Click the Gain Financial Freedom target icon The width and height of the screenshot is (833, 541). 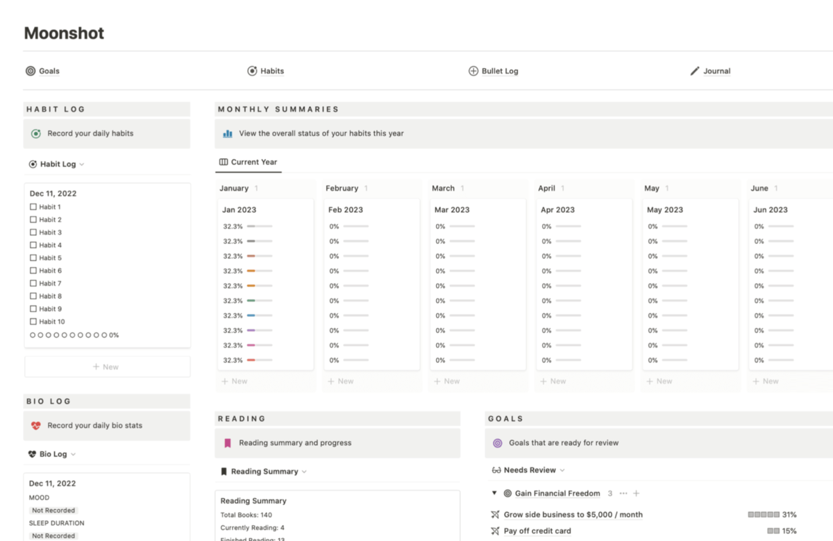[507, 493]
